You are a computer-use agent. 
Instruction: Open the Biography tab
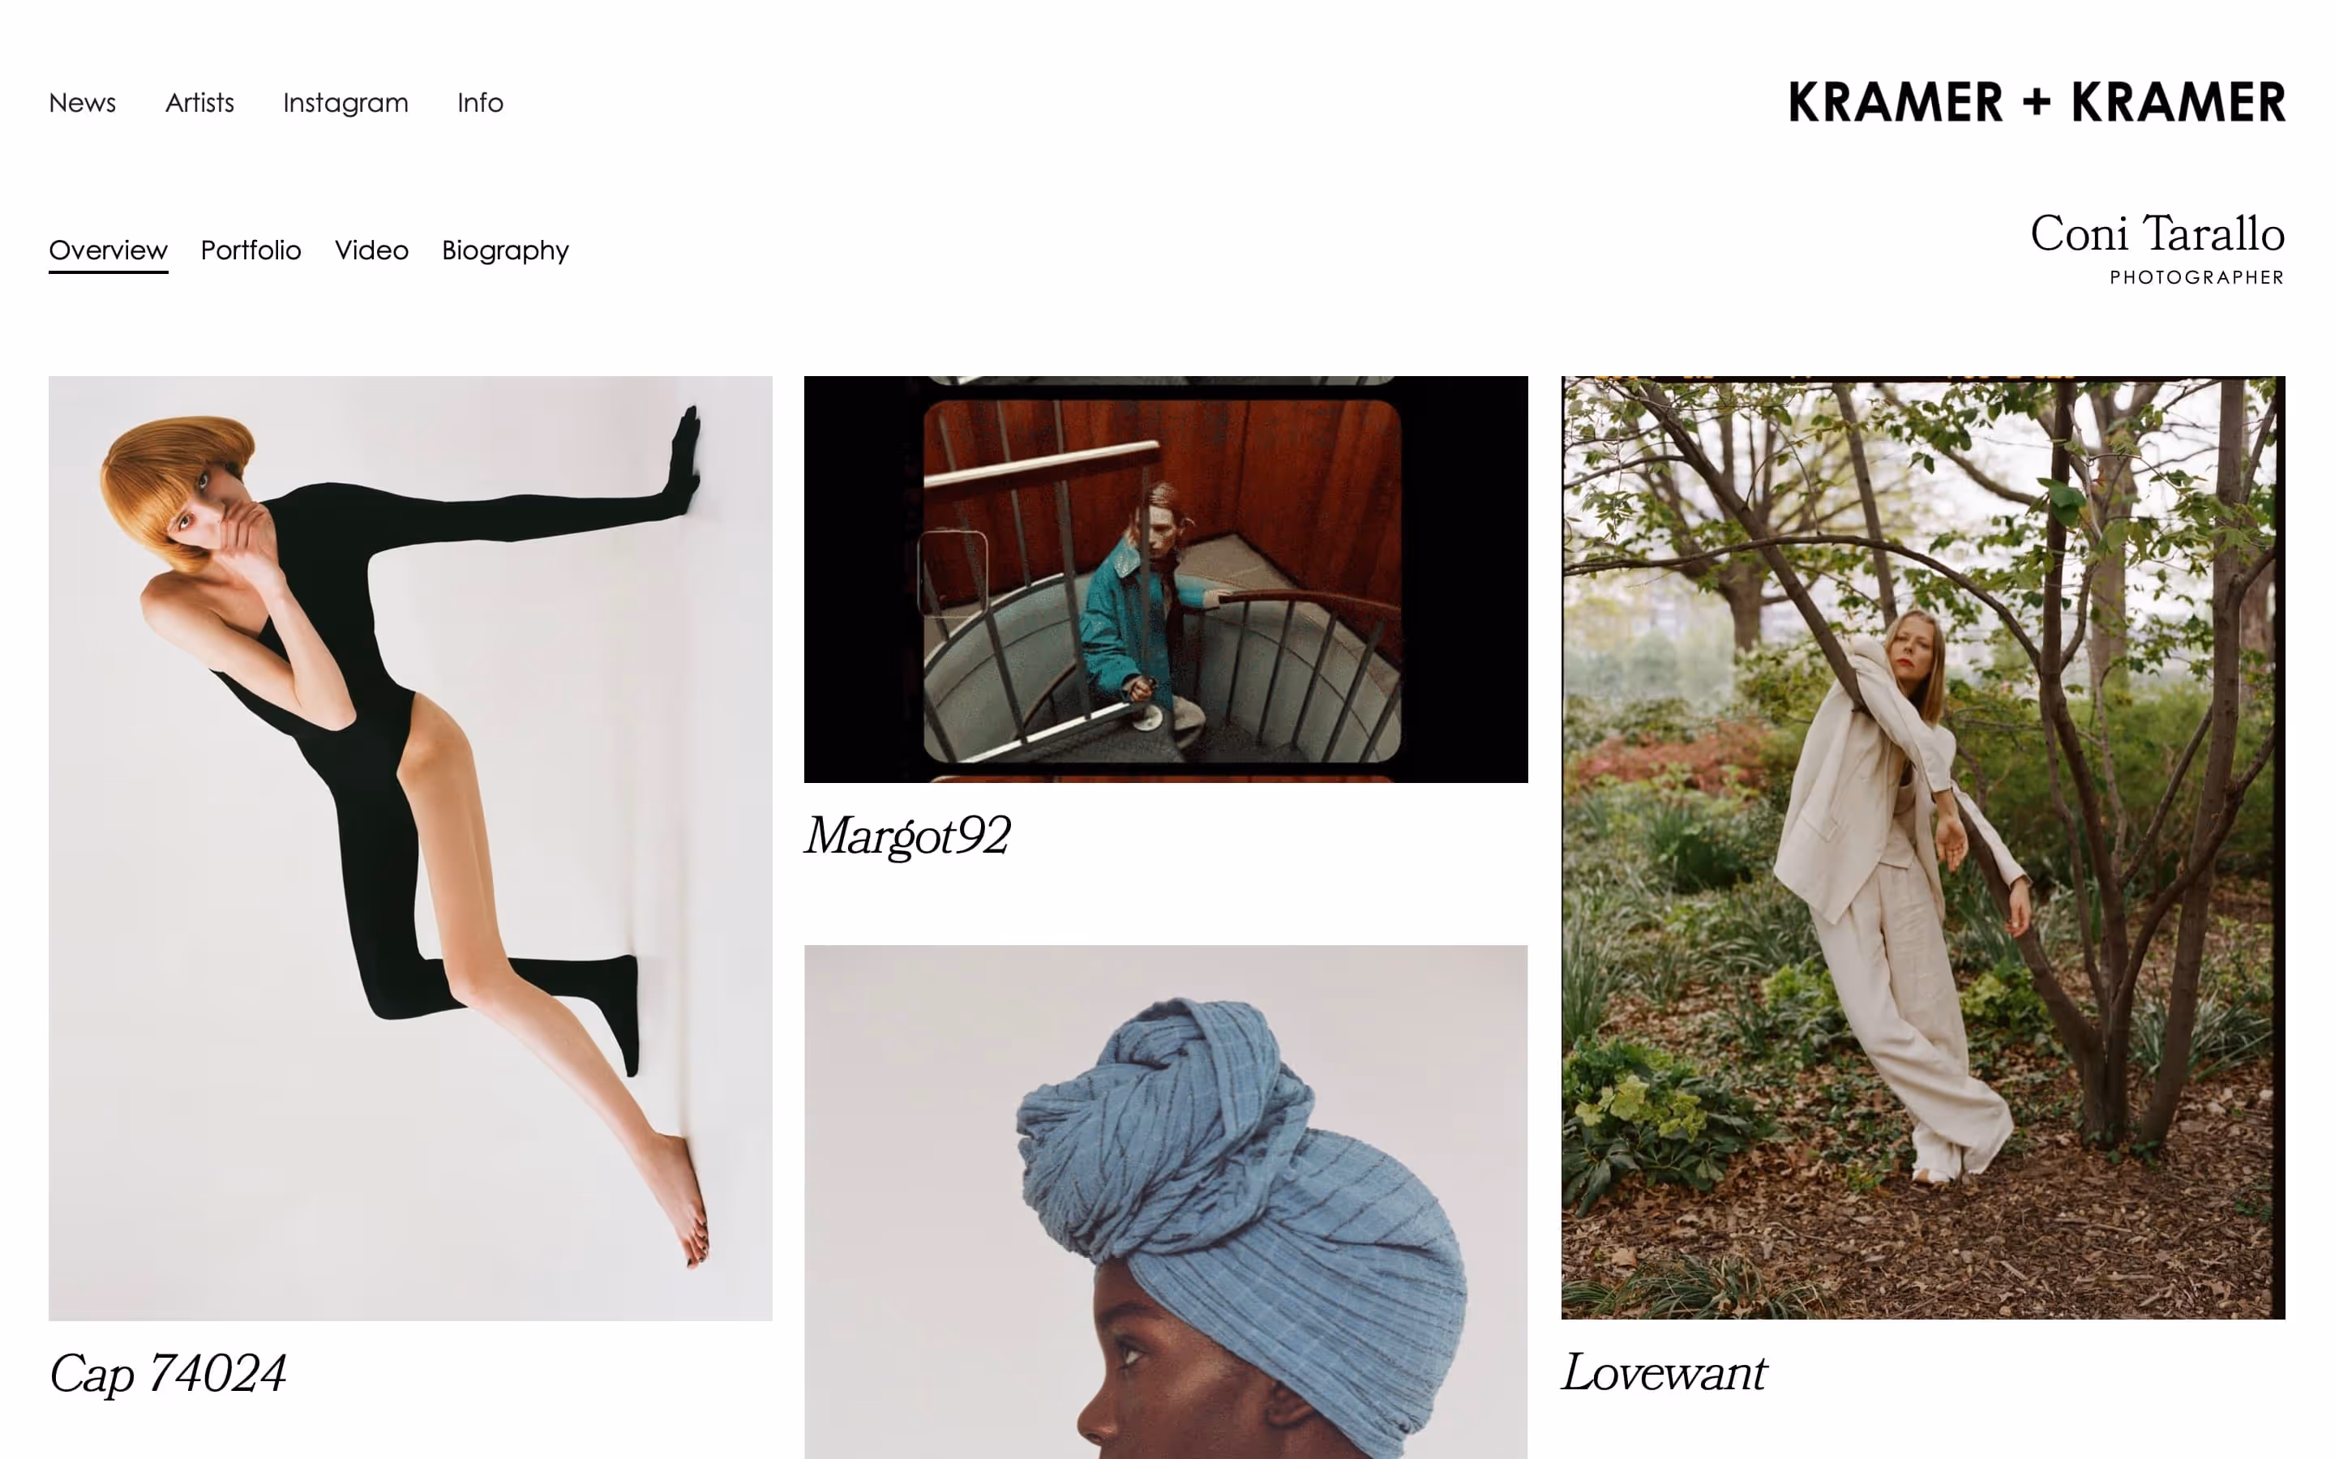click(x=506, y=252)
